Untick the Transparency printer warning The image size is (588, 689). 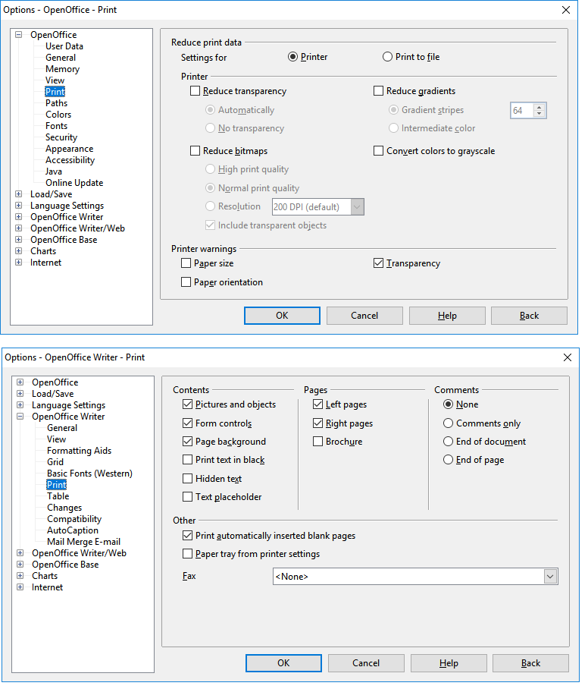379,263
